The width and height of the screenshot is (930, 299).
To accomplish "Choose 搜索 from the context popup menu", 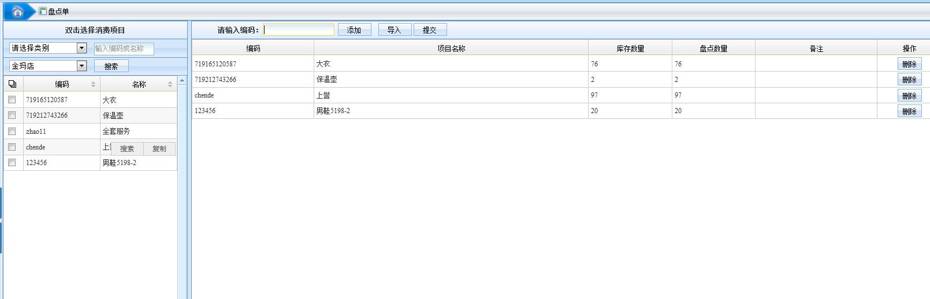I will click(127, 149).
